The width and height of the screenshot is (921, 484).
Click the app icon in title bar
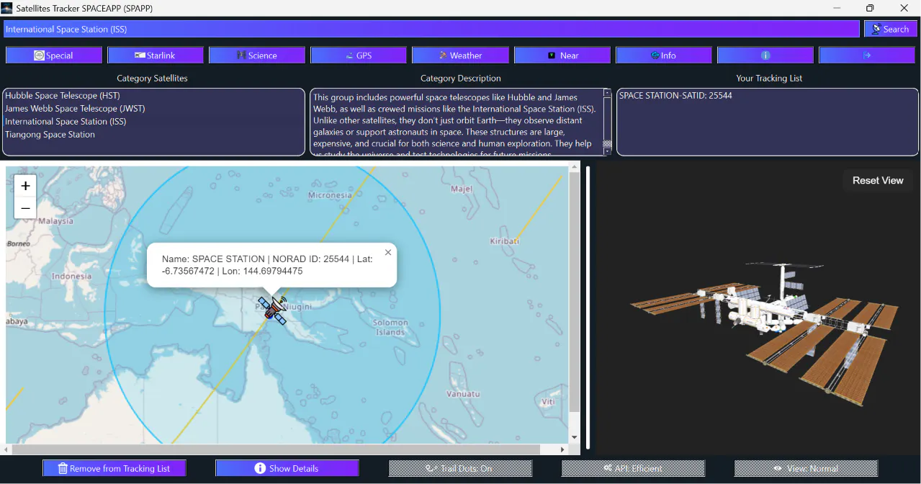[x=6, y=8]
